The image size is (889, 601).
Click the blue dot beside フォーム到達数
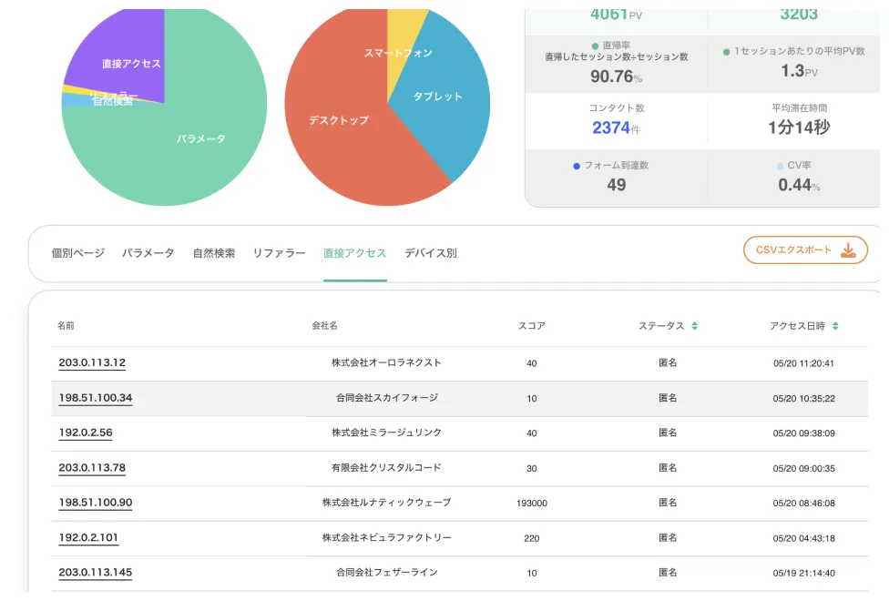(576, 166)
